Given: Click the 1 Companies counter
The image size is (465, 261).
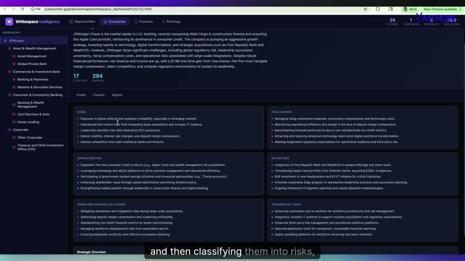Looking at the screenshot, I should (411, 22).
